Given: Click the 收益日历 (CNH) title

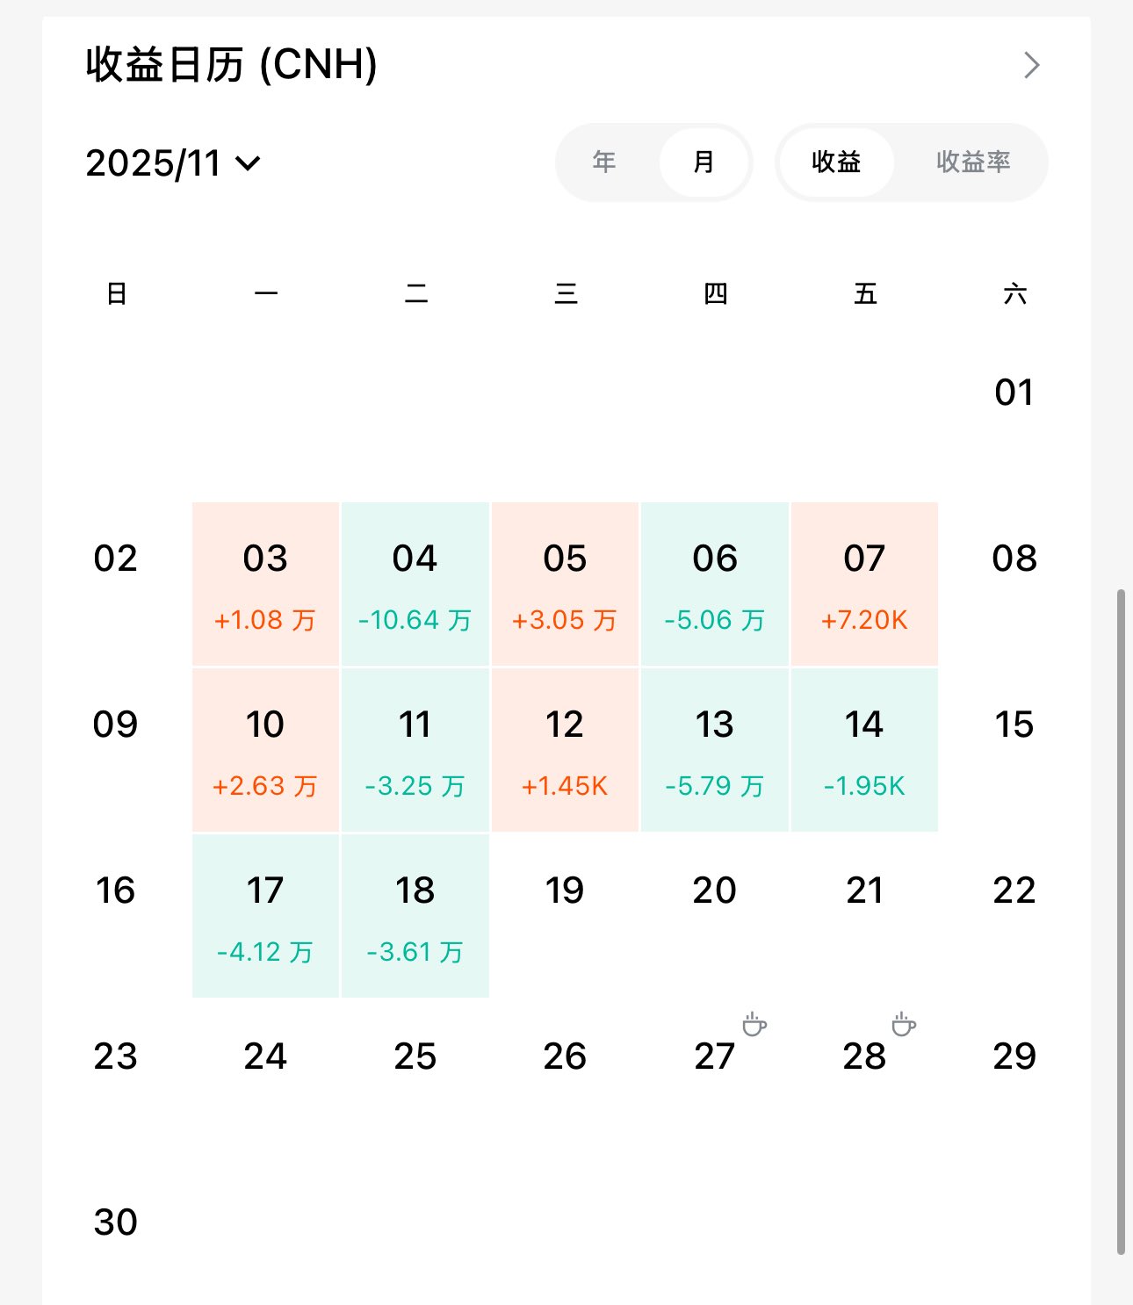Looking at the screenshot, I should (x=232, y=65).
